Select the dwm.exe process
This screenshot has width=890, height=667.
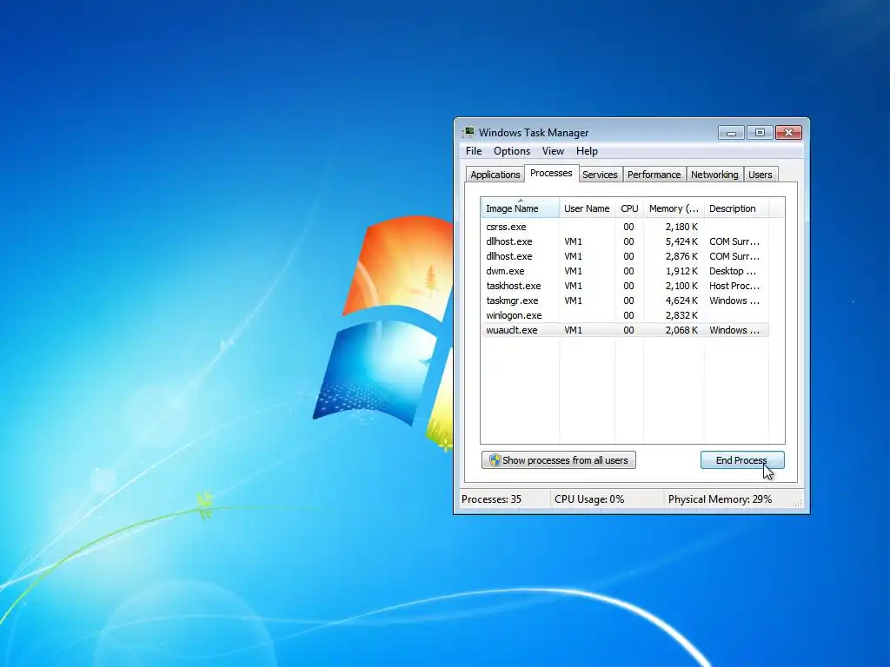pos(624,271)
